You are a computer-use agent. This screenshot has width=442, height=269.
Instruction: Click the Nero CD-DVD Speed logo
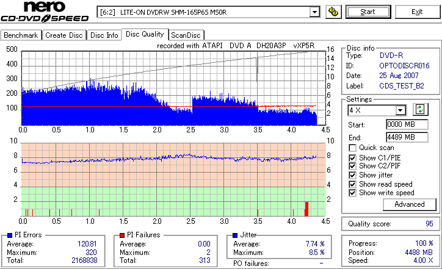(x=45, y=12)
